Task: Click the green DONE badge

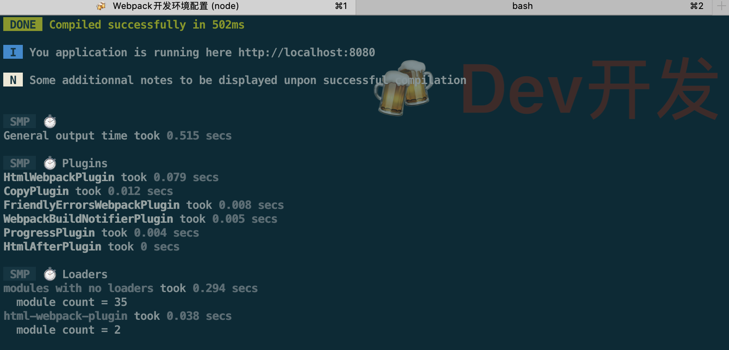Action: [x=23, y=24]
